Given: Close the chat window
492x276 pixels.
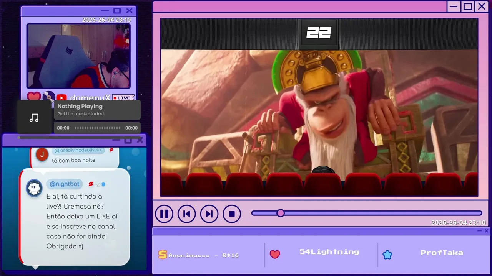Looking at the screenshot, I should point(140,140).
